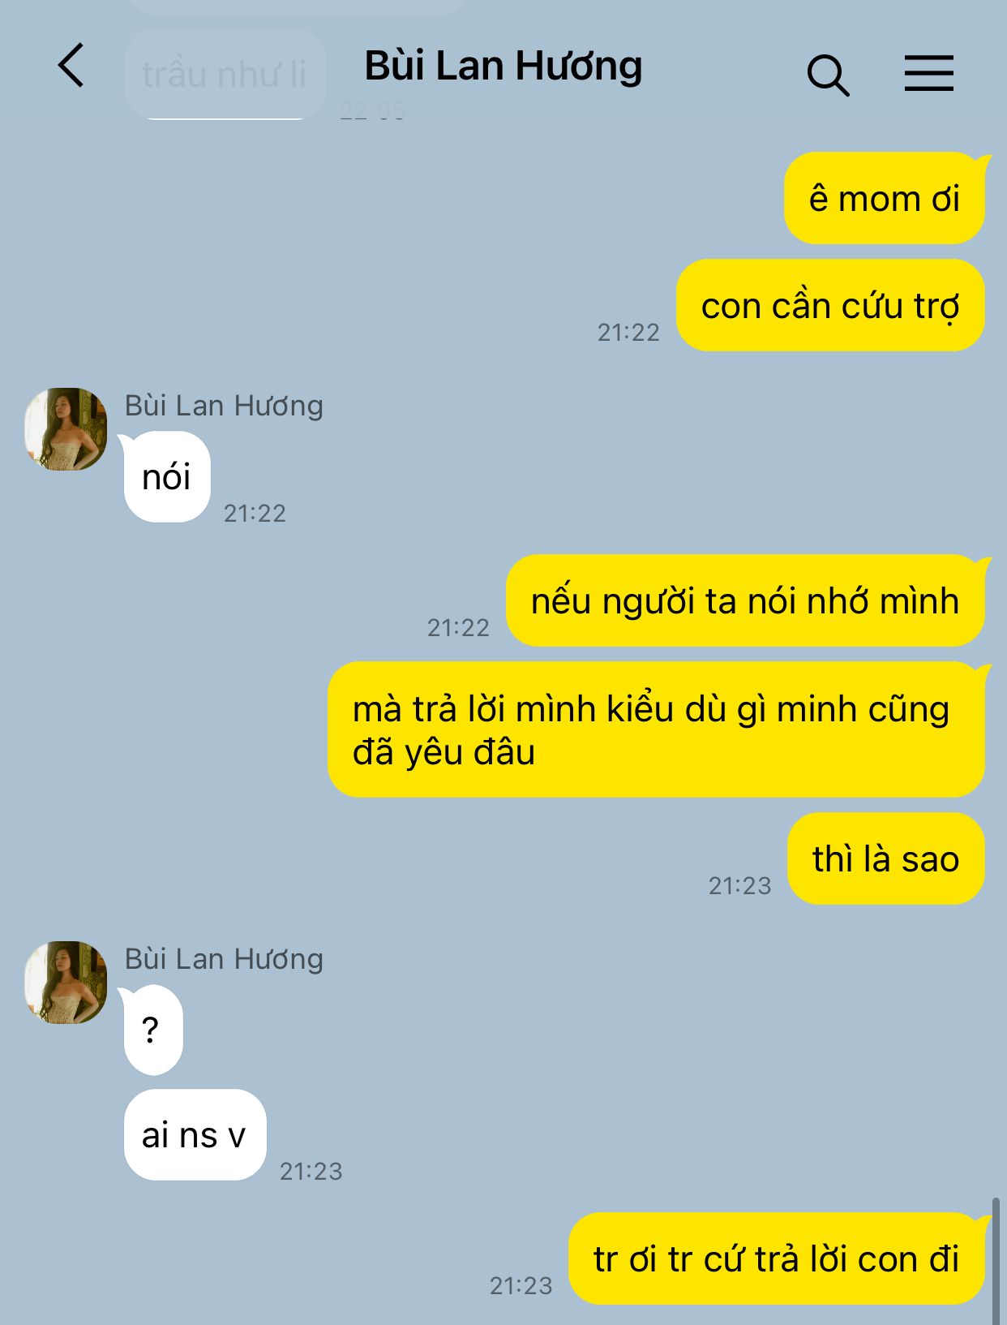Screen dimensions: 1007x1325
Task: Tap Bùi Lan Hương avatar beside "nói"
Action: click(66, 429)
